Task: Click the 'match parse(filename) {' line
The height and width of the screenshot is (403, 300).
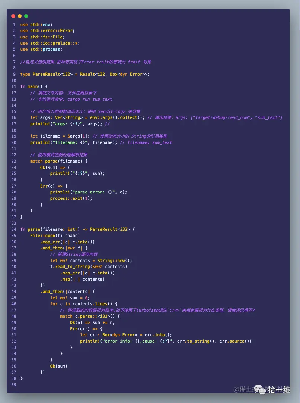Action: (59, 161)
